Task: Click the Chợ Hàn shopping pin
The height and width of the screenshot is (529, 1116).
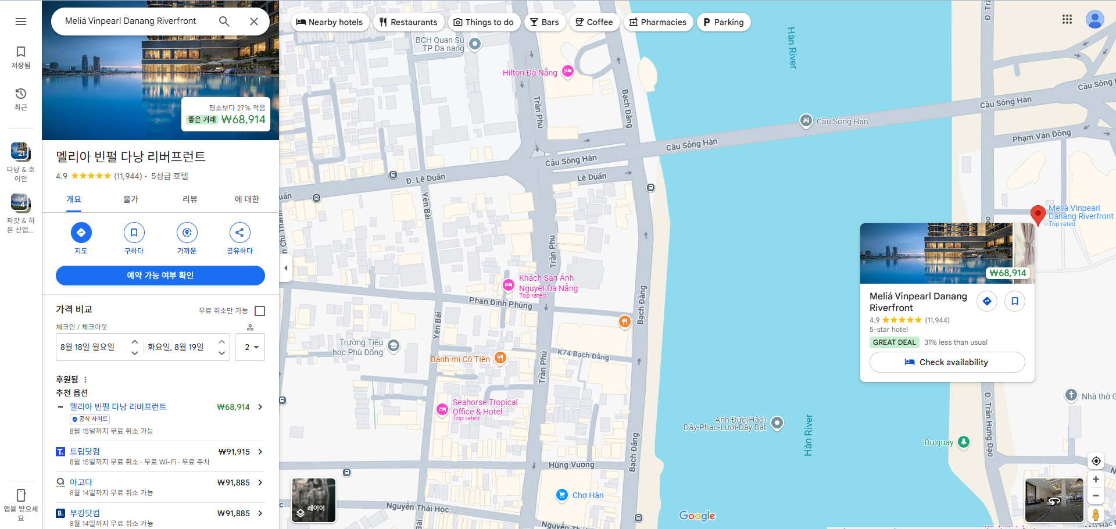Action: (x=562, y=495)
